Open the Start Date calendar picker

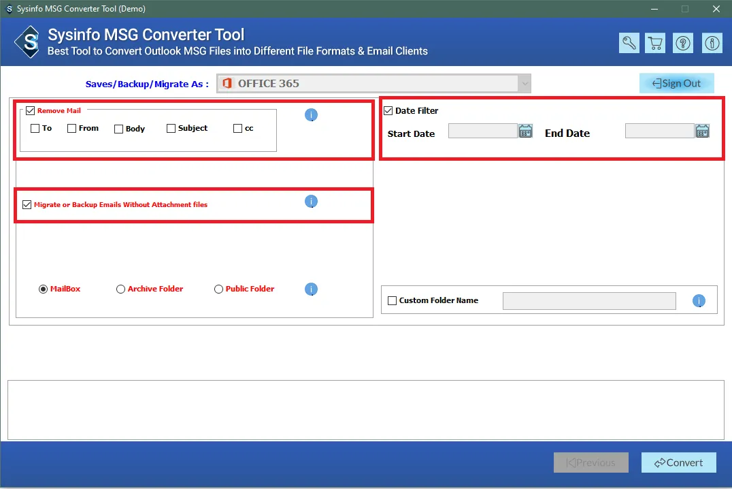point(525,131)
